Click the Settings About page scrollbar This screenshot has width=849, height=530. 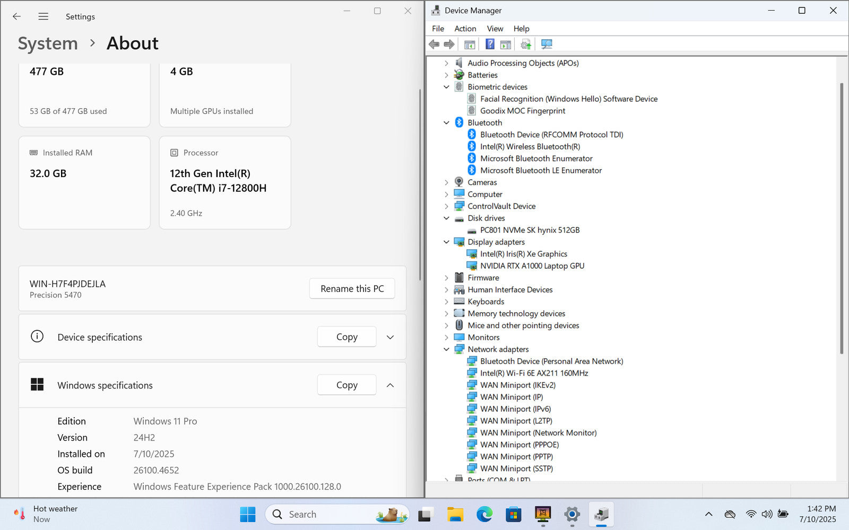coord(420,184)
